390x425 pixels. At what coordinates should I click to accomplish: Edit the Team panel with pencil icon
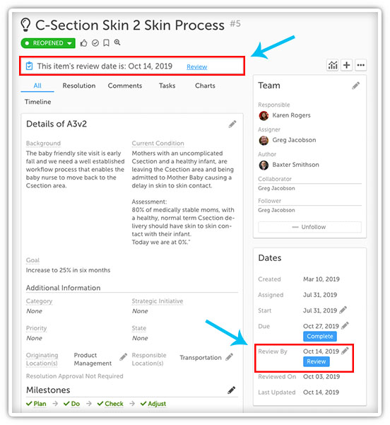355,86
